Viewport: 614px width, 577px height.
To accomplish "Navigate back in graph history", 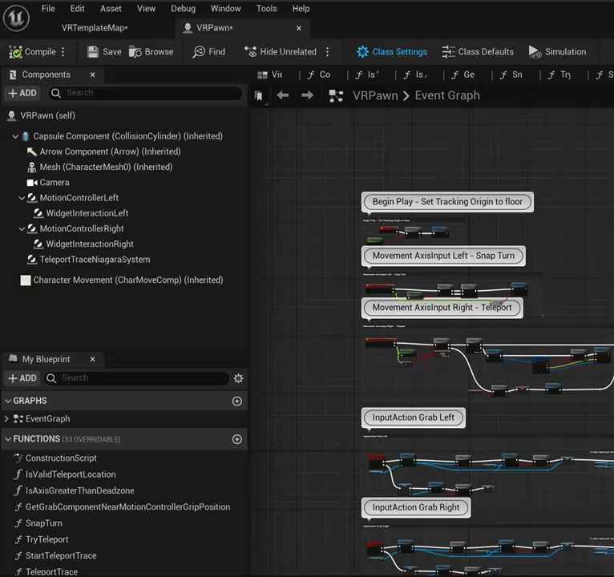I will tap(283, 95).
